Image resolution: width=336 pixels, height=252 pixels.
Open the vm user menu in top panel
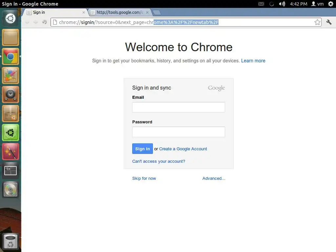coord(317,4)
